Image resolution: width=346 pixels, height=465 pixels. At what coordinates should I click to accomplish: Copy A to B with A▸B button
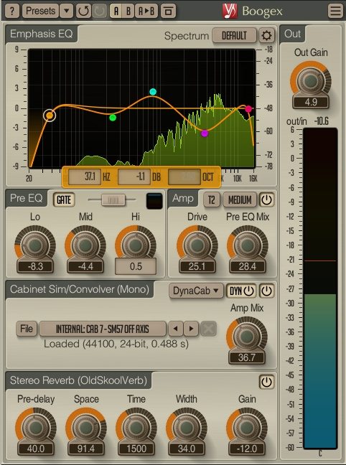[146, 11]
